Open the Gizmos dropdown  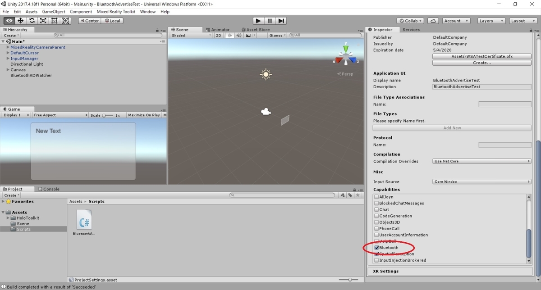[x=277, y=35]
